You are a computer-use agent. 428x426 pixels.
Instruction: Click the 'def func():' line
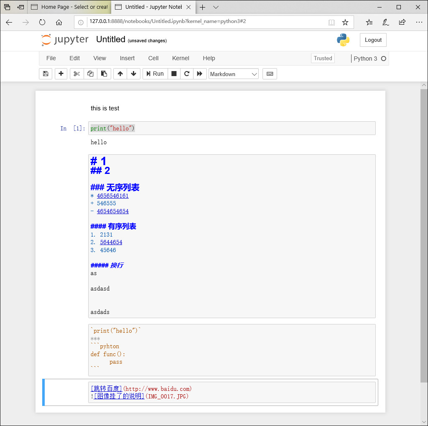[x=108, y=354]
